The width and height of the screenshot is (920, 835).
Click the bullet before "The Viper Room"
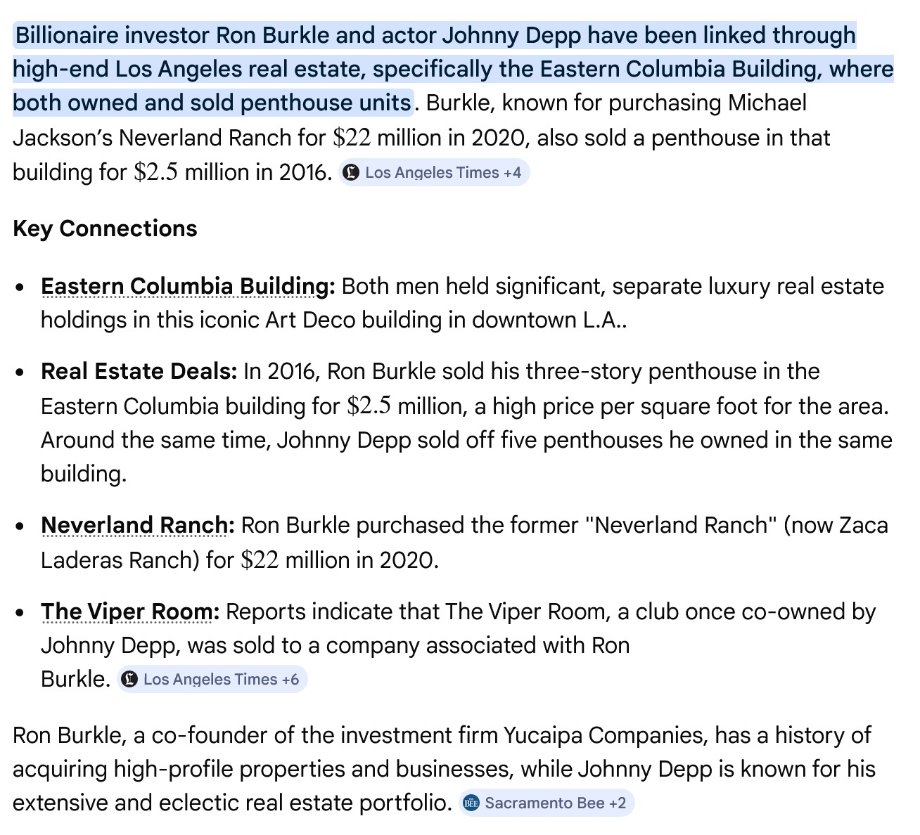[21, 613]
